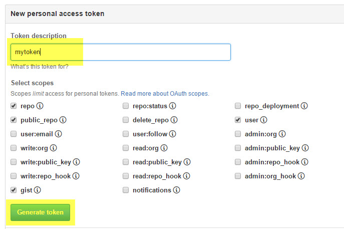The width and height of the screenshot is (344, 229).
Task: Click info icon next to admin:public_key
Action: pyautogui.click(x=305, y=148)
